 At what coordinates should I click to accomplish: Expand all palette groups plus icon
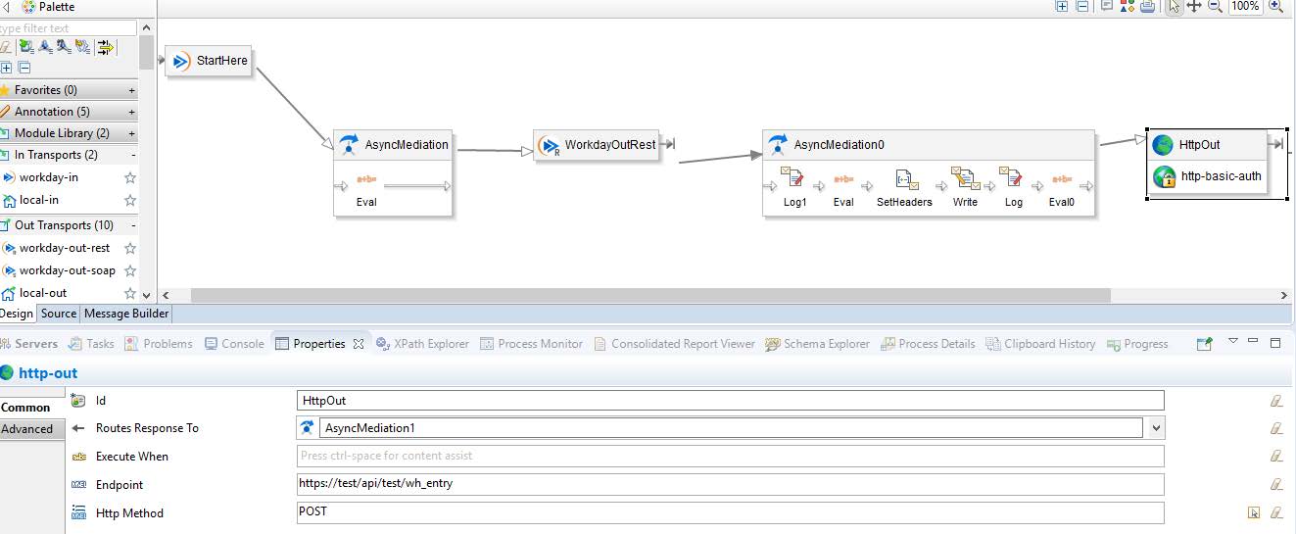click(7, 68)
